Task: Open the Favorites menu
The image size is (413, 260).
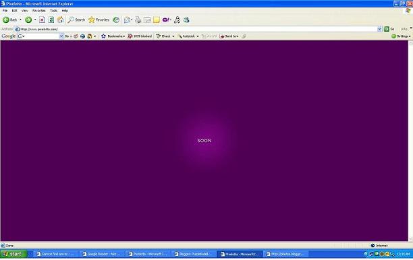Action: click(38, 11)
